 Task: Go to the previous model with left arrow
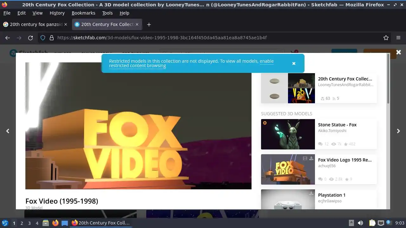click(8, 131)
